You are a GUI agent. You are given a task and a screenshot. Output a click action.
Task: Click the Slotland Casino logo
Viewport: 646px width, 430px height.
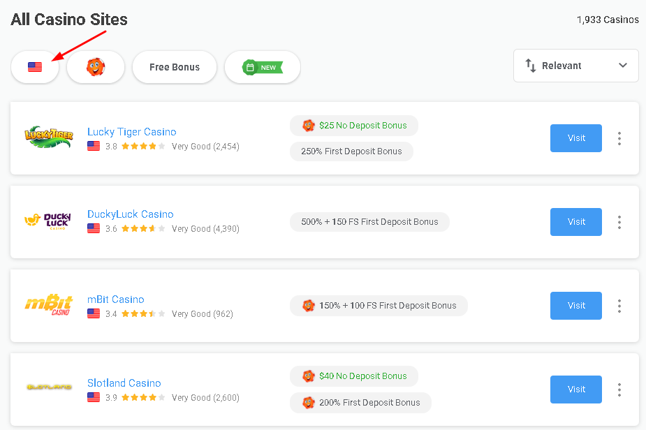(x=49, y=386)
